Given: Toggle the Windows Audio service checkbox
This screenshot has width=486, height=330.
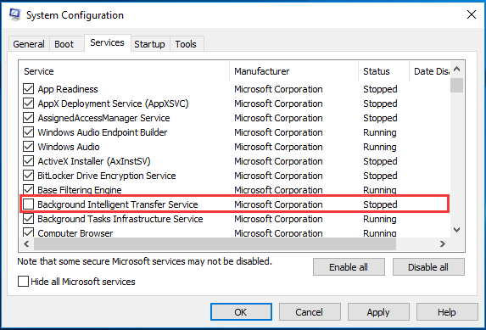Looking at the screenshot, I should click(x=28, y=147).
